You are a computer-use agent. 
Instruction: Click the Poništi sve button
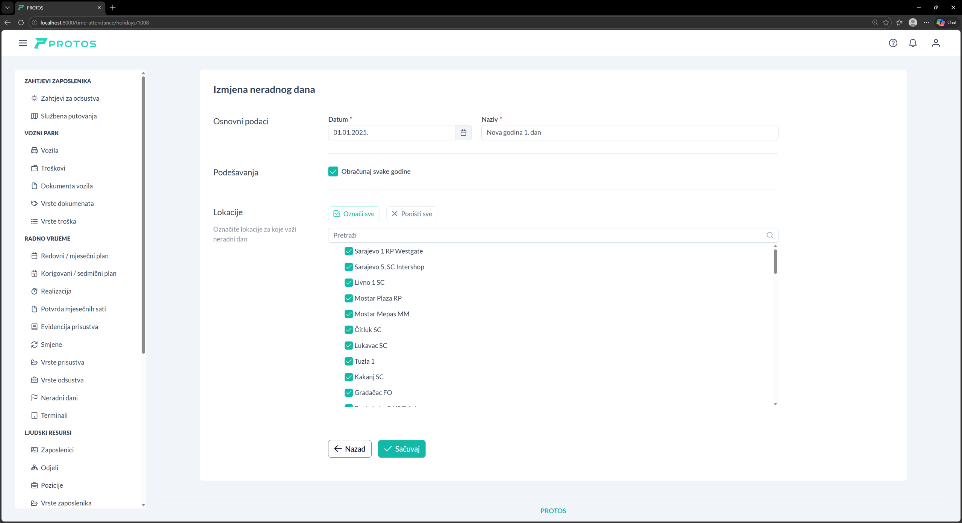[x=411, y=214]
